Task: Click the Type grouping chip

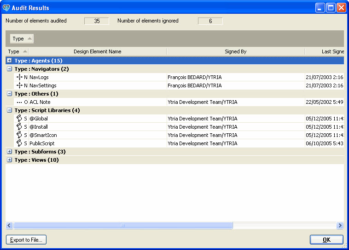Action: [22, 39]
